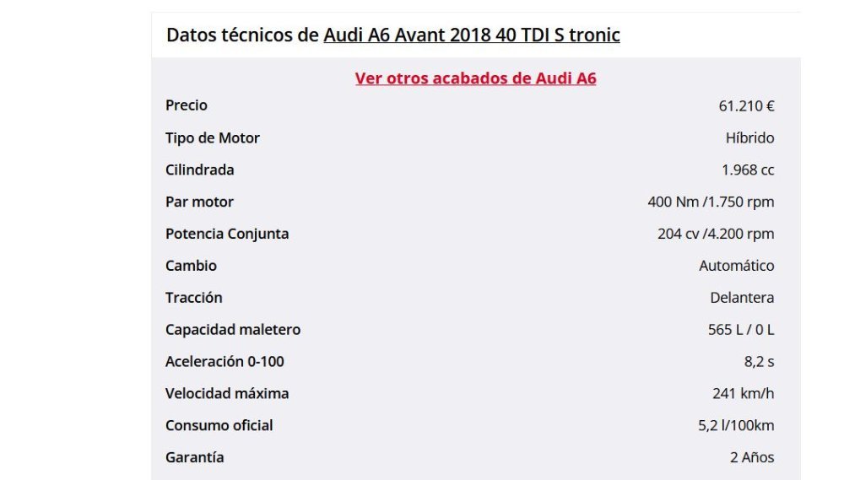Select the Capacidad maletero label
Image resolution: width=844 pixels, height=480 pixels.
[x=233, y=329]
